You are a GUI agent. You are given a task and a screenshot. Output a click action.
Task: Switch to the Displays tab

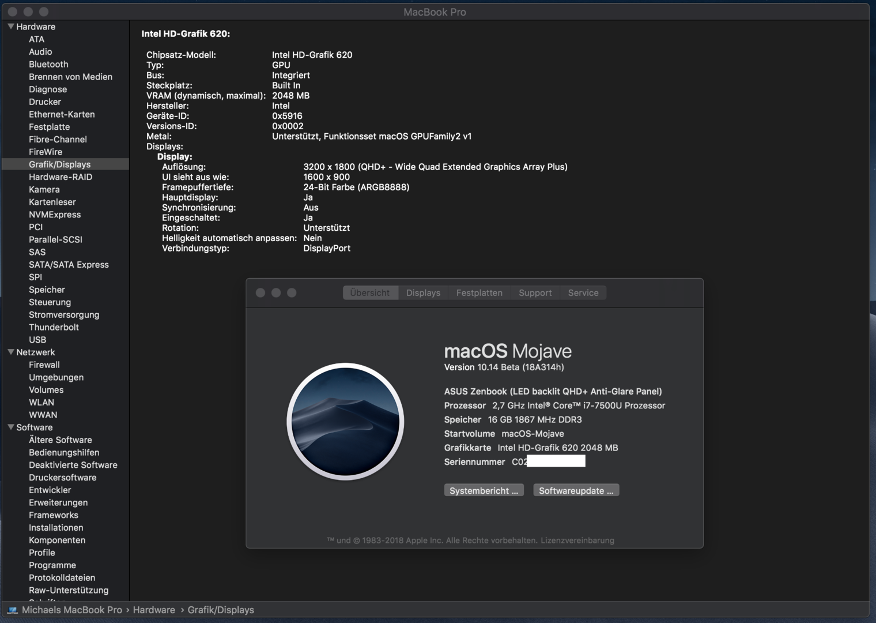coord(423,293)
